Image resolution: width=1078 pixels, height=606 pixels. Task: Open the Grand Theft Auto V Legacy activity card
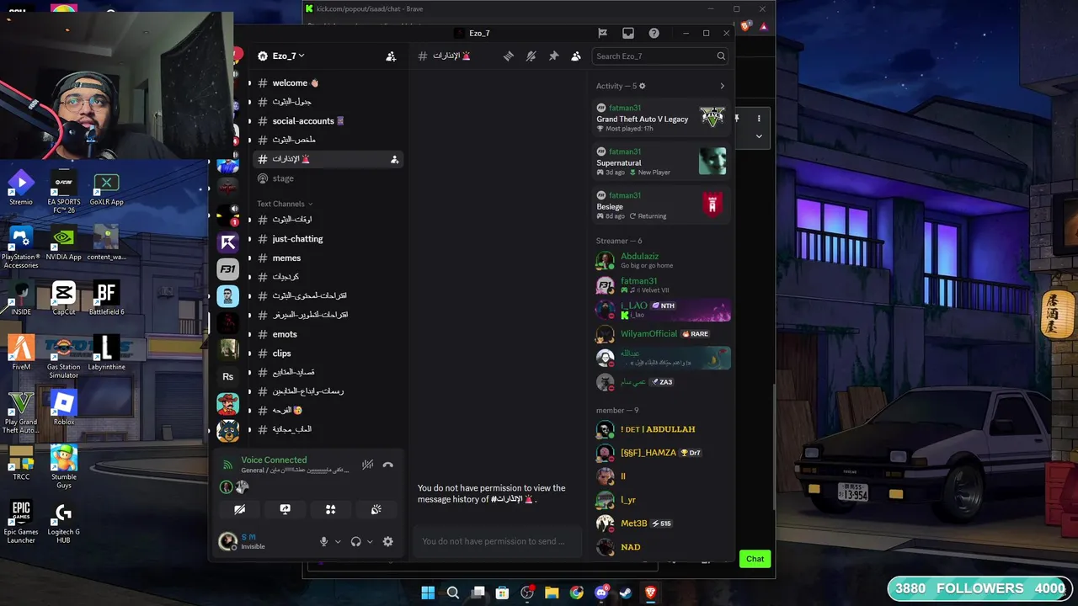[661, 117]
